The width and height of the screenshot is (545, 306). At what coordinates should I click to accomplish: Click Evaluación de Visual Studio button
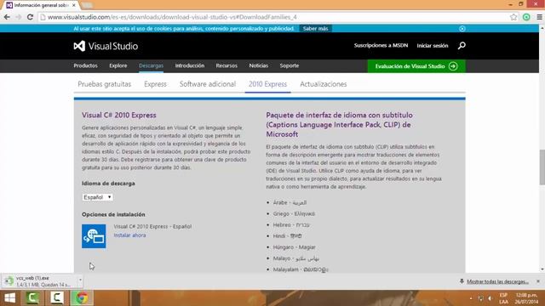click(416, 66)
